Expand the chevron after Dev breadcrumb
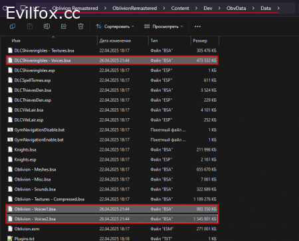Viewport: 299px width, 241px height. pos(219,8)
